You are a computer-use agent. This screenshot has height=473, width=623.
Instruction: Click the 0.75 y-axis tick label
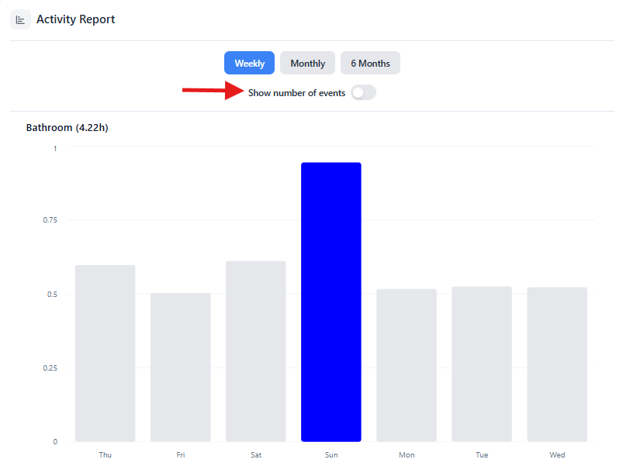pyautogui.click(x=50, y=220)
